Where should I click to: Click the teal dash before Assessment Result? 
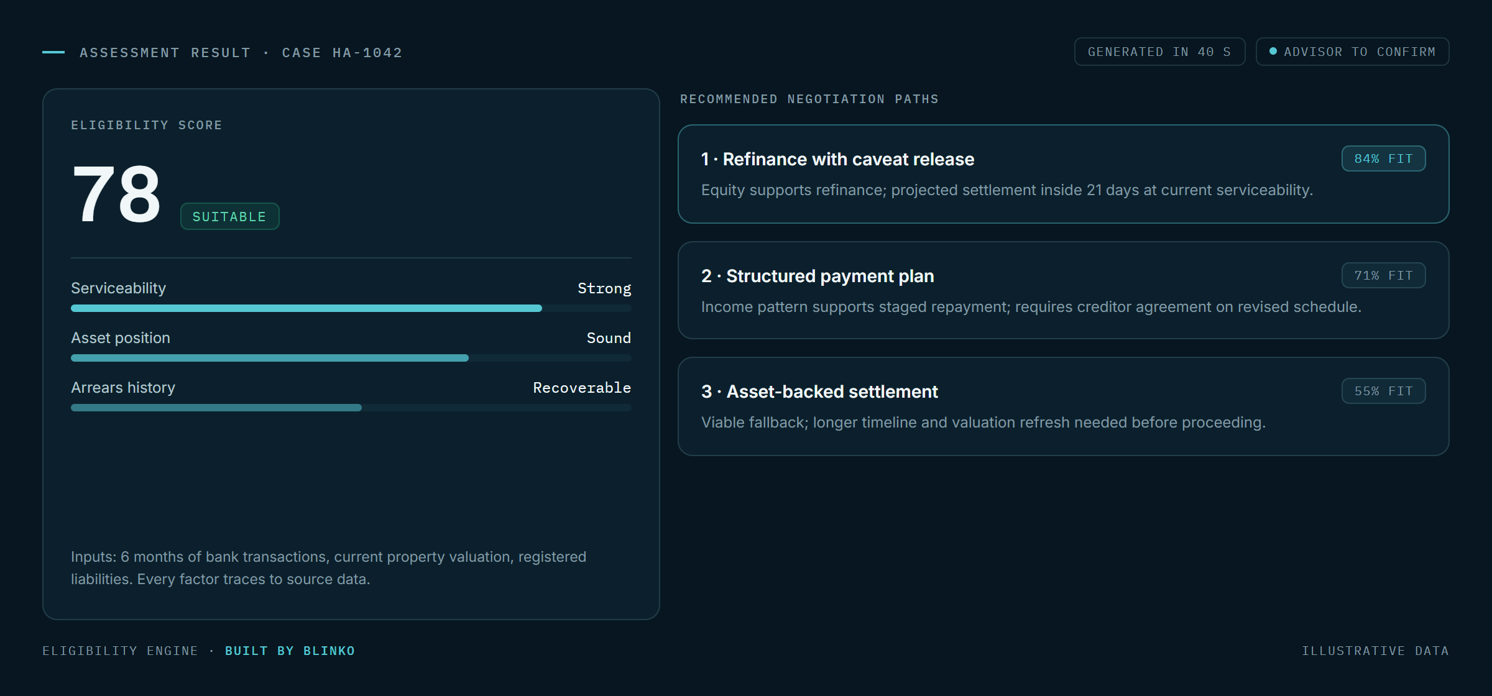pos(53,52)
